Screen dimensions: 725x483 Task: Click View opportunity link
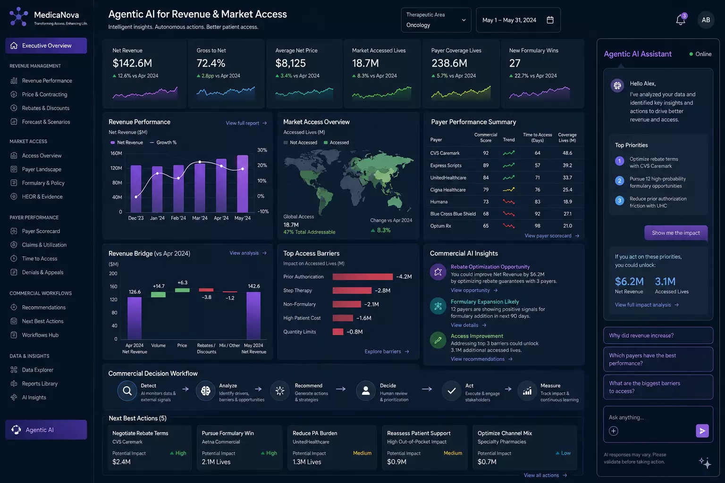point(474,290)
